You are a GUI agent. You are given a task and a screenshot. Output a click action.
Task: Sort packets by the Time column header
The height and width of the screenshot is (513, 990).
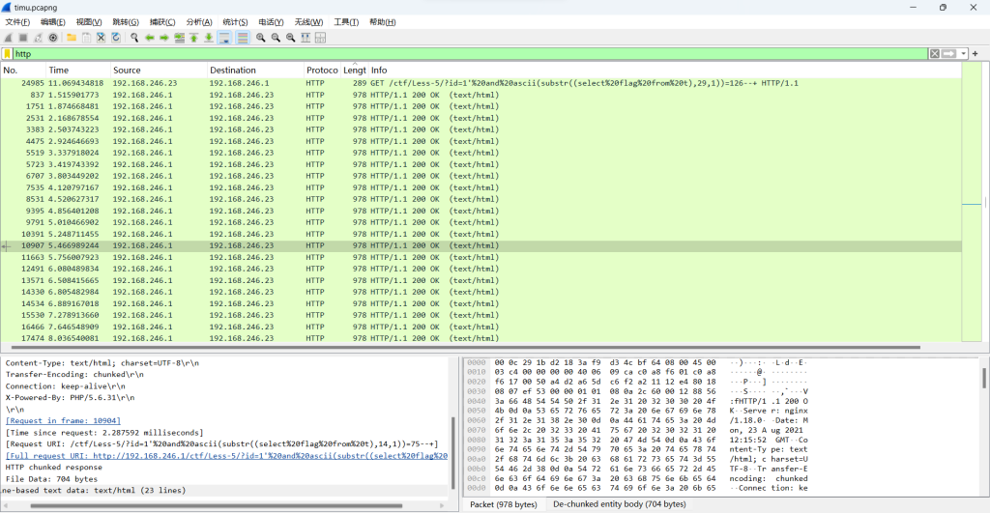(x=58, y=71)
